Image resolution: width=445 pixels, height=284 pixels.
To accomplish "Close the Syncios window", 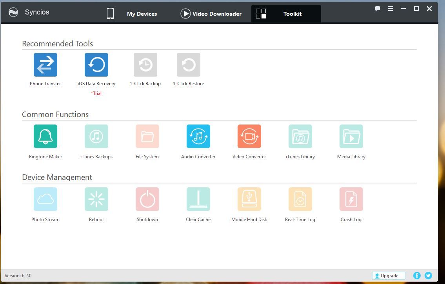I will click(429, 9).
